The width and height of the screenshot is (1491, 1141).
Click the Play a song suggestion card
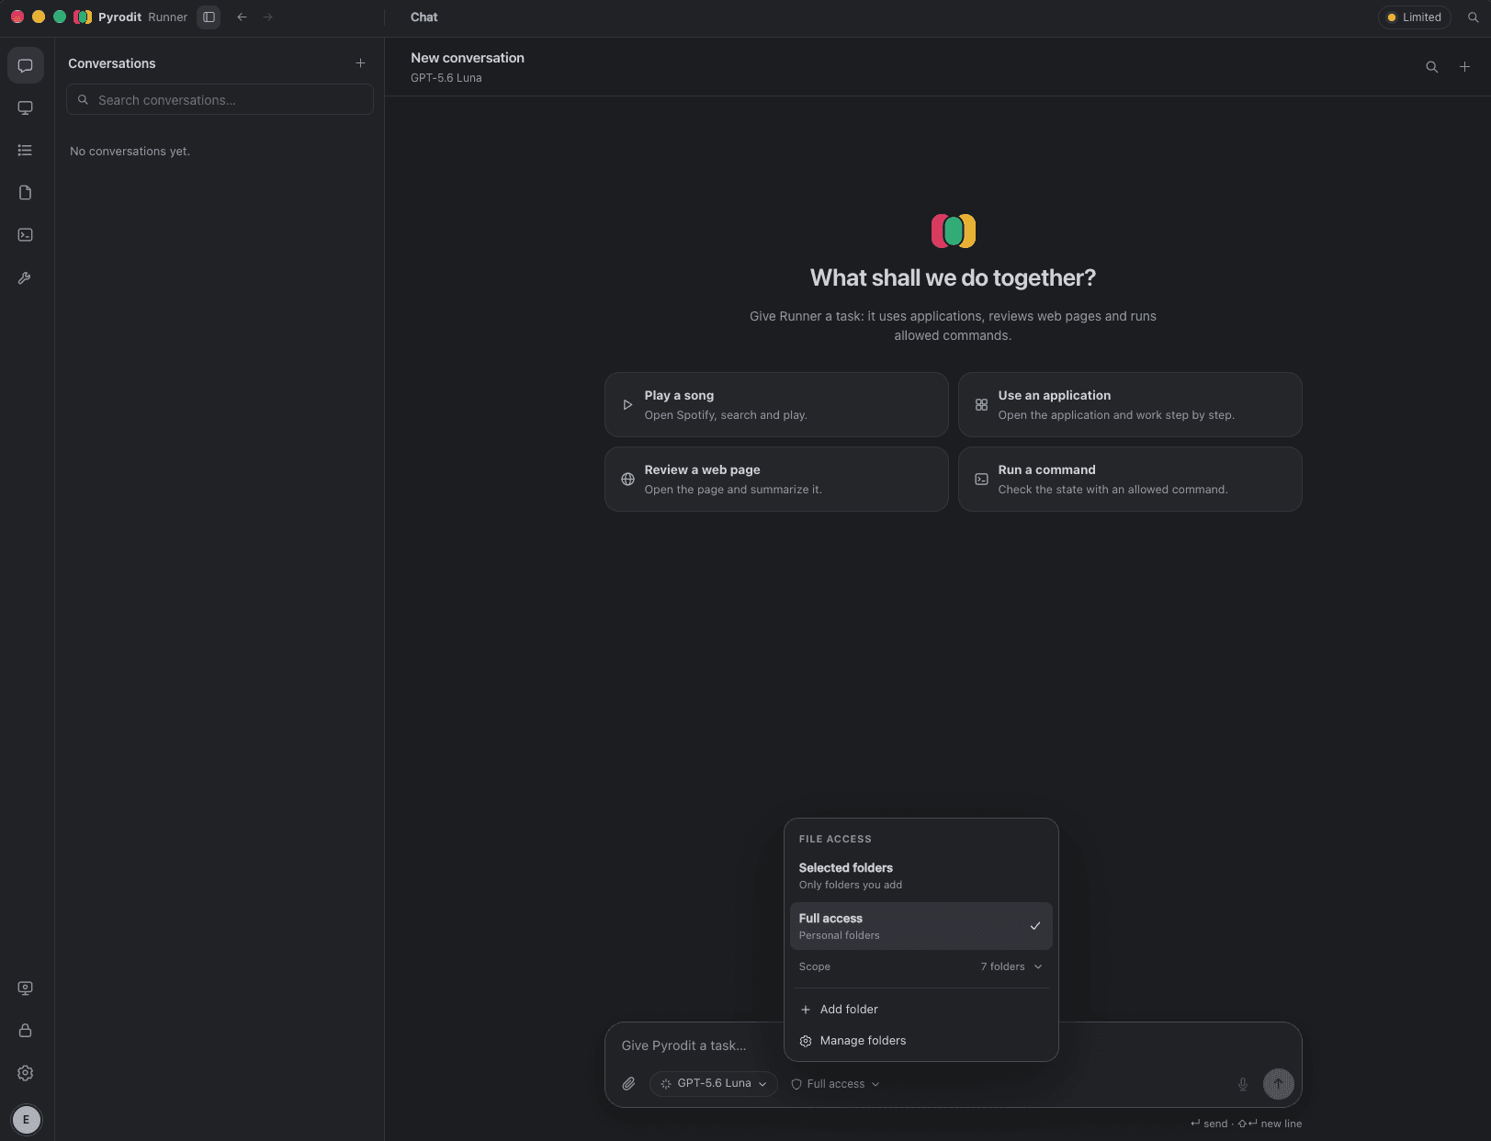tap(776, 404)
